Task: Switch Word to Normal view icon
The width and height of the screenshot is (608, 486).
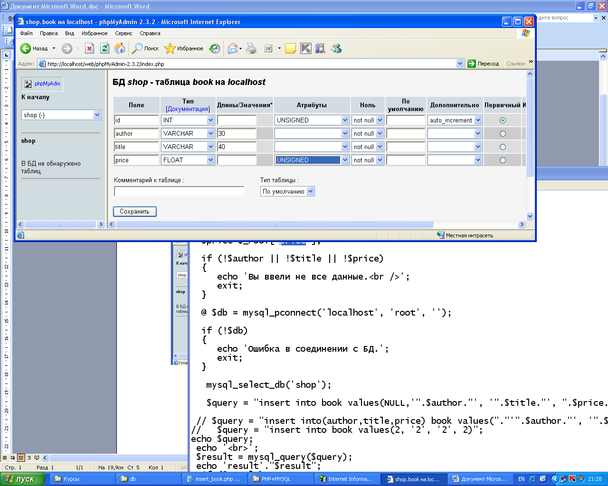Action: 5,458
